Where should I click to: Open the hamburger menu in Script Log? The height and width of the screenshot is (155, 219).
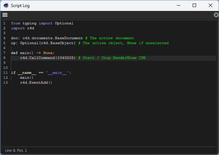(x=5, y=15)
